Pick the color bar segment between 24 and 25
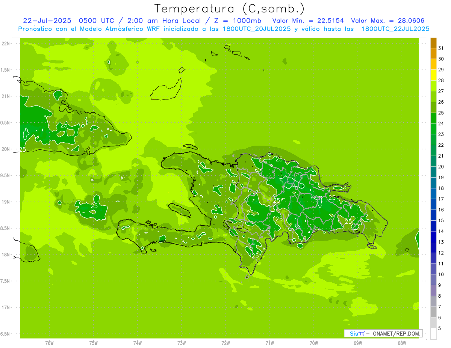 [x=433, y=118]
